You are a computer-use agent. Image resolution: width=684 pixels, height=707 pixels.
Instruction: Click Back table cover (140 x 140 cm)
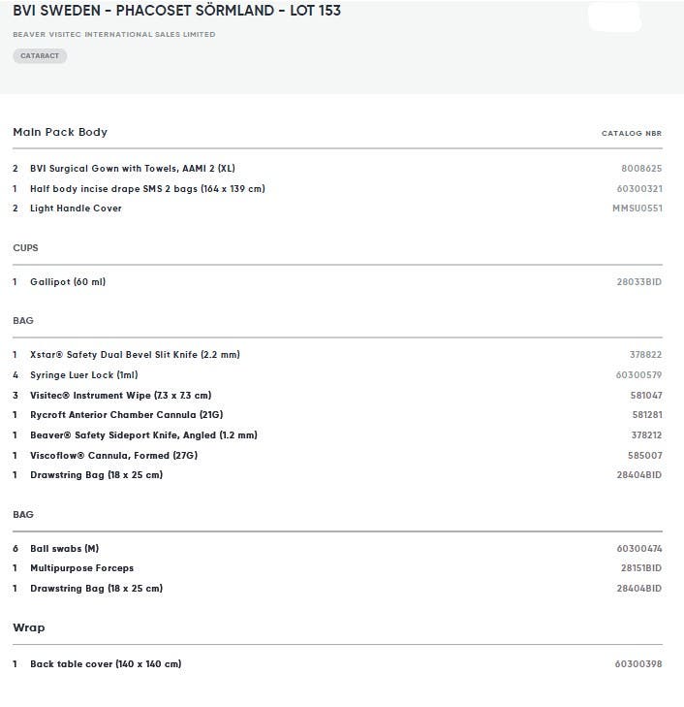tap(106, 664)
